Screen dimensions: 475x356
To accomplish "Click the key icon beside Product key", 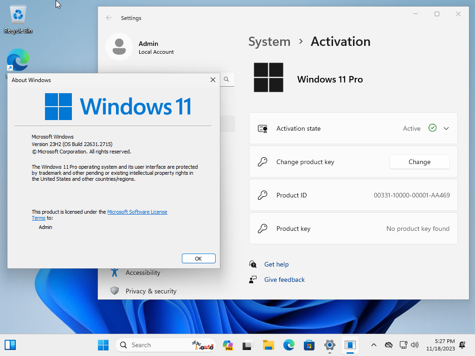I will [263, 229].
